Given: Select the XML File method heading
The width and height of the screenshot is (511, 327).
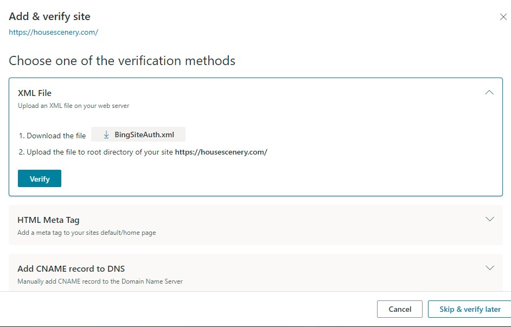Looking at the screenshot, I should pos(35,93).
